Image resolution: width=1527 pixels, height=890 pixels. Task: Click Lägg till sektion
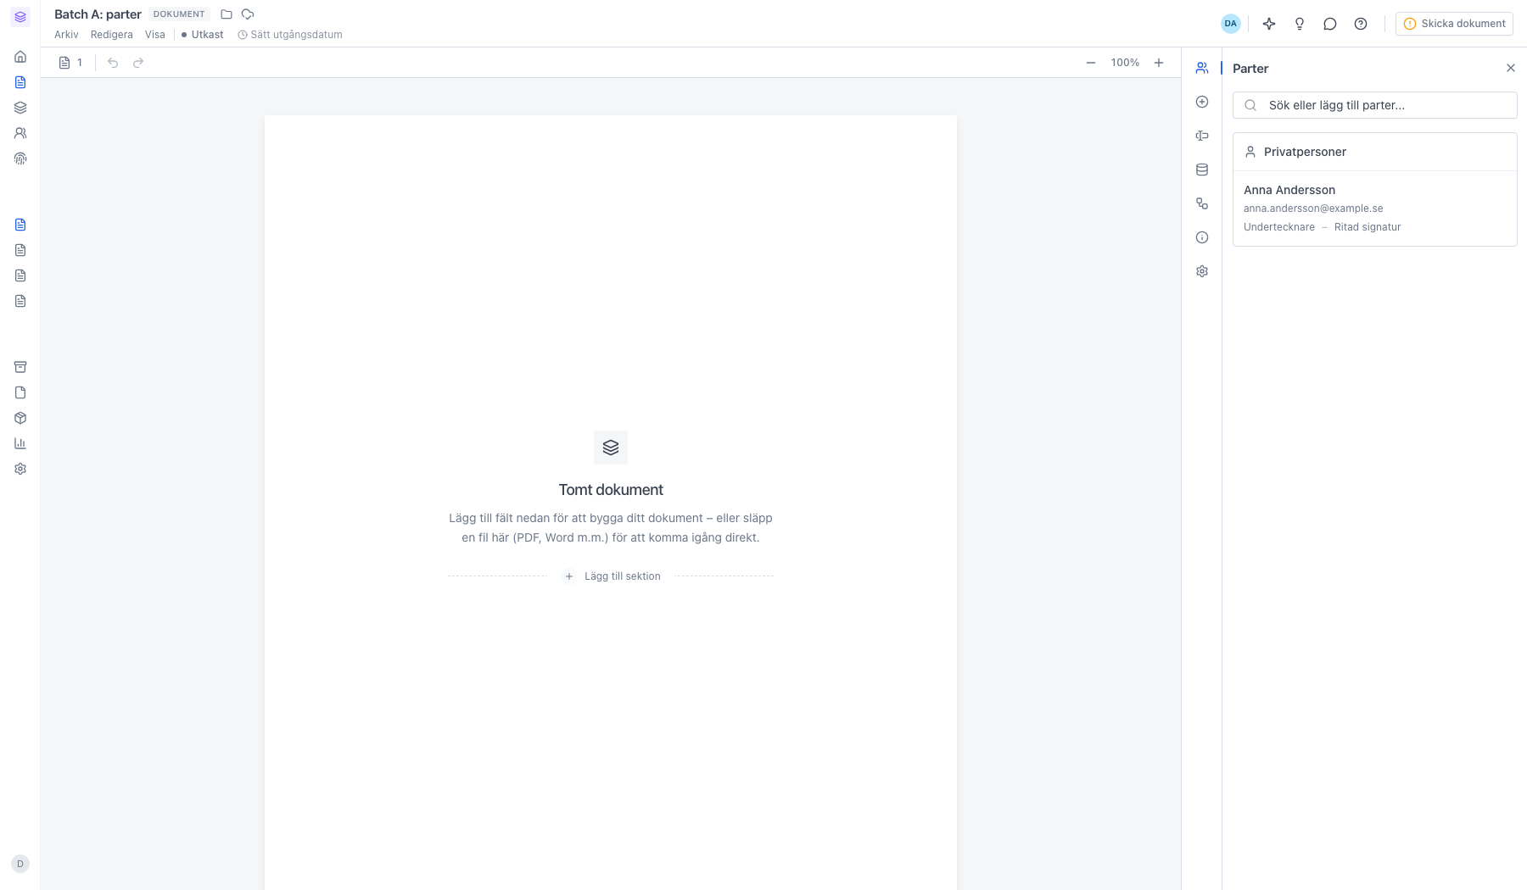coord(612,576)
